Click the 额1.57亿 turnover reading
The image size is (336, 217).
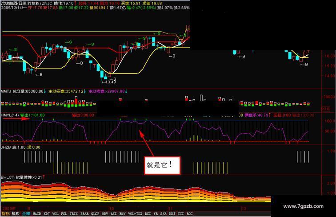coord(118,8)
